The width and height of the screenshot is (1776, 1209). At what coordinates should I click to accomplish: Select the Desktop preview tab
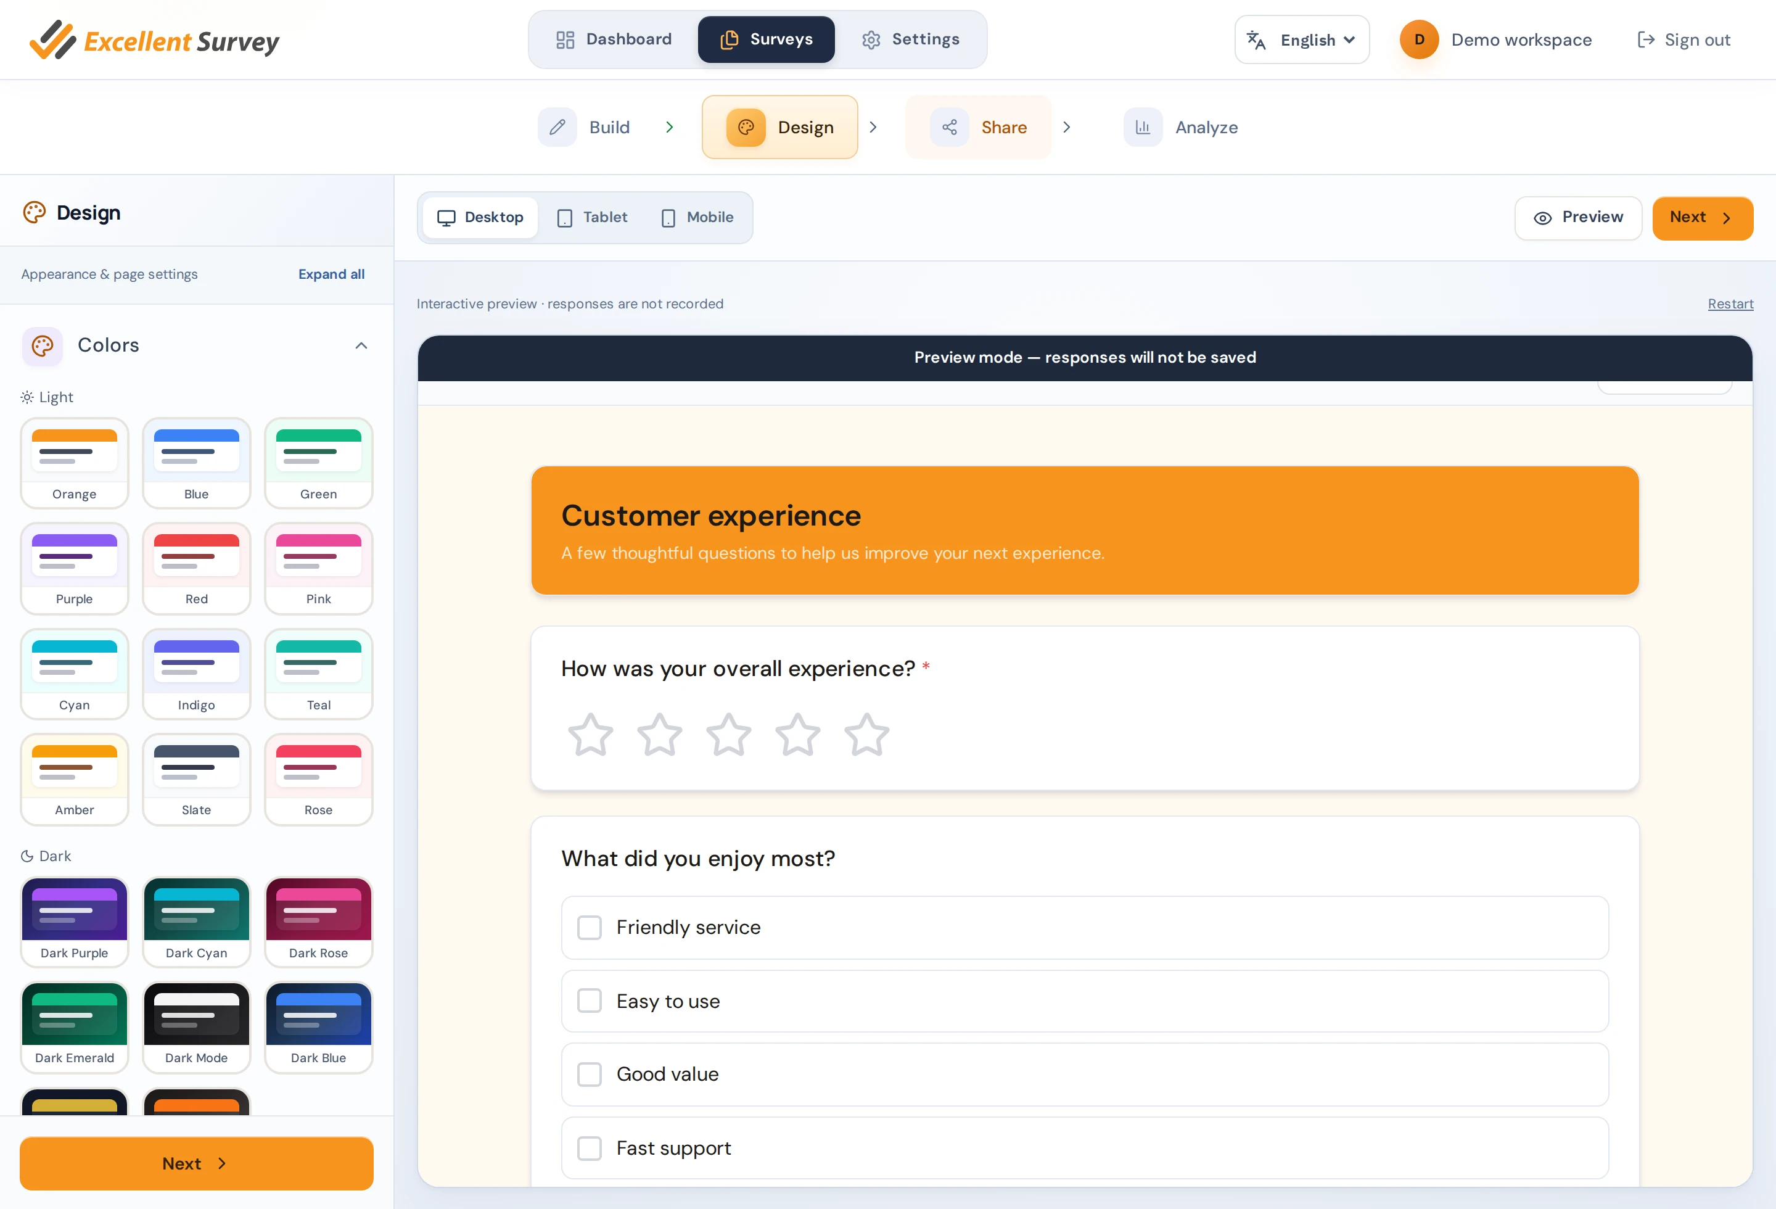480,218
